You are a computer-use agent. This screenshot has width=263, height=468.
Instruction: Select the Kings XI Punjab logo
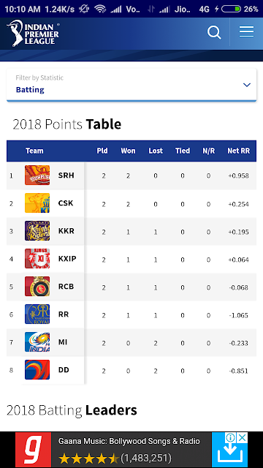click(x=37, y=258)
